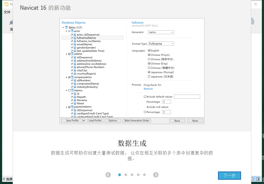
Task: Click the Refresh preview link
Action: [148, 89]
